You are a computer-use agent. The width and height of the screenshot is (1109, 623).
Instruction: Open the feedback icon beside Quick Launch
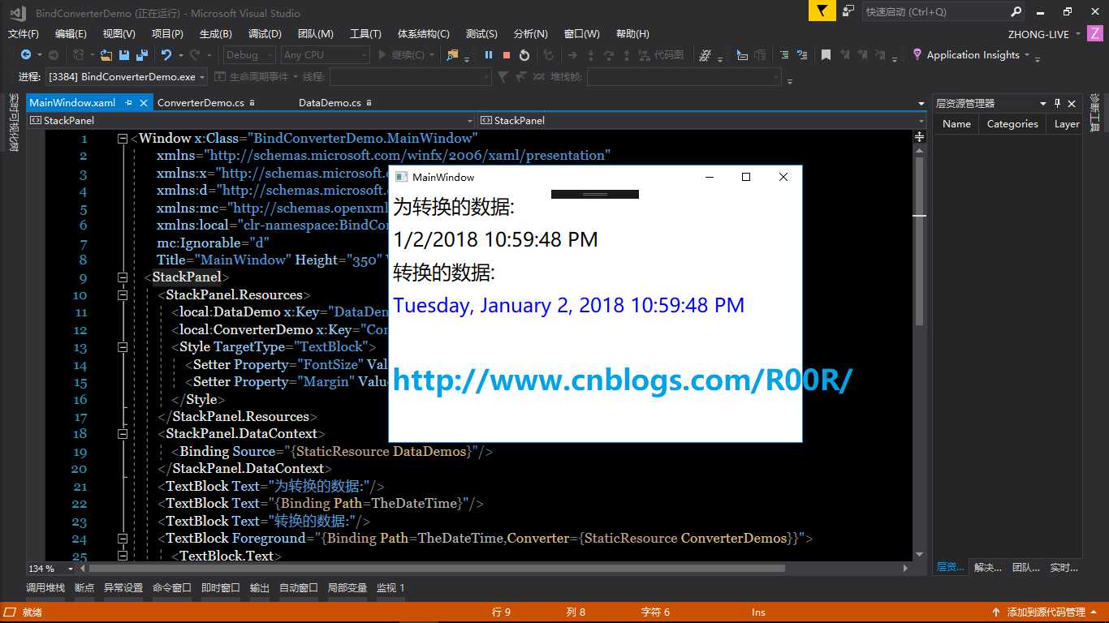click(848, 11)
